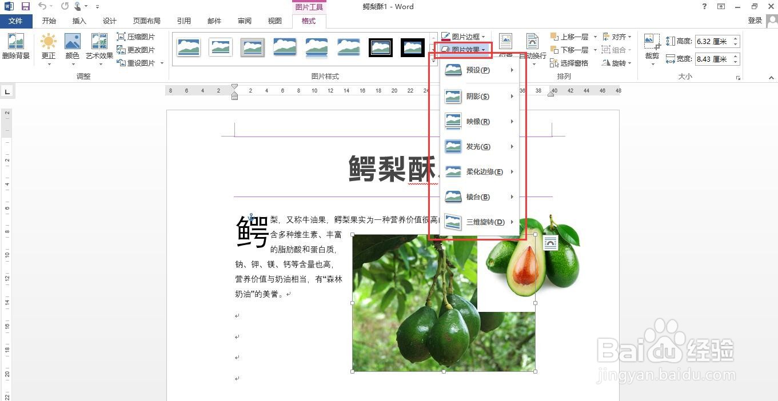Open the Soft Edges (柔化边缘) submenu
The height and width of the screenshot is (401, 778).
coord(480,172)
